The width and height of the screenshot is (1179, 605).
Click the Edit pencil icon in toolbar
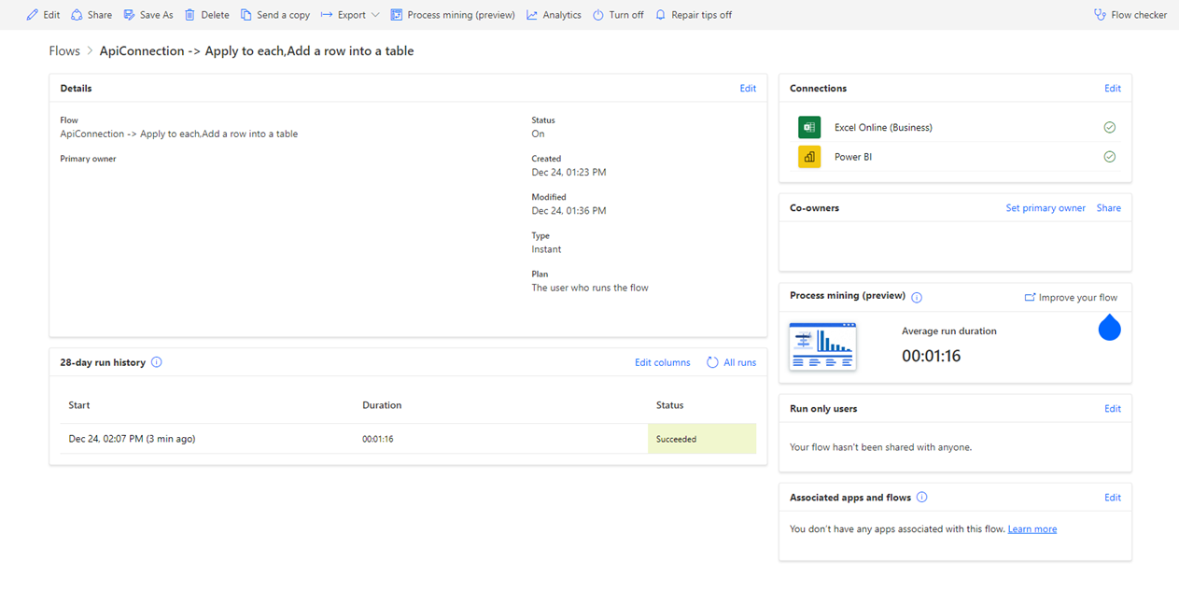[x=33, y=15]
